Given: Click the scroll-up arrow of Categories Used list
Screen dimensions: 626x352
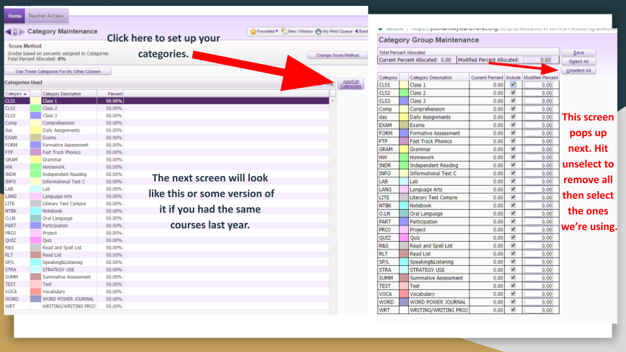Looking at the screenshot, I should click(333, 100).
